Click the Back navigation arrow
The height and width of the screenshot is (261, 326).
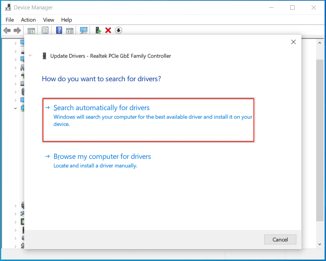[7, 30]
